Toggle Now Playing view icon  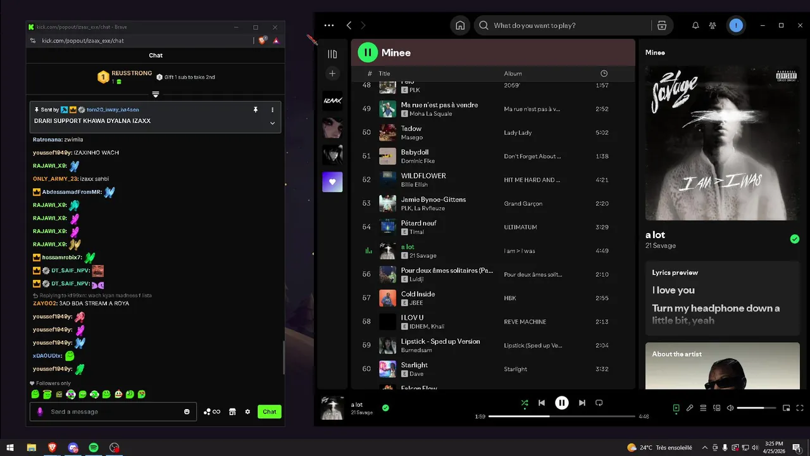pos(676,408)
